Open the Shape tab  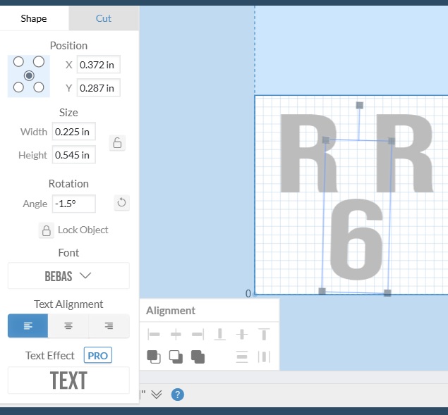34,18
